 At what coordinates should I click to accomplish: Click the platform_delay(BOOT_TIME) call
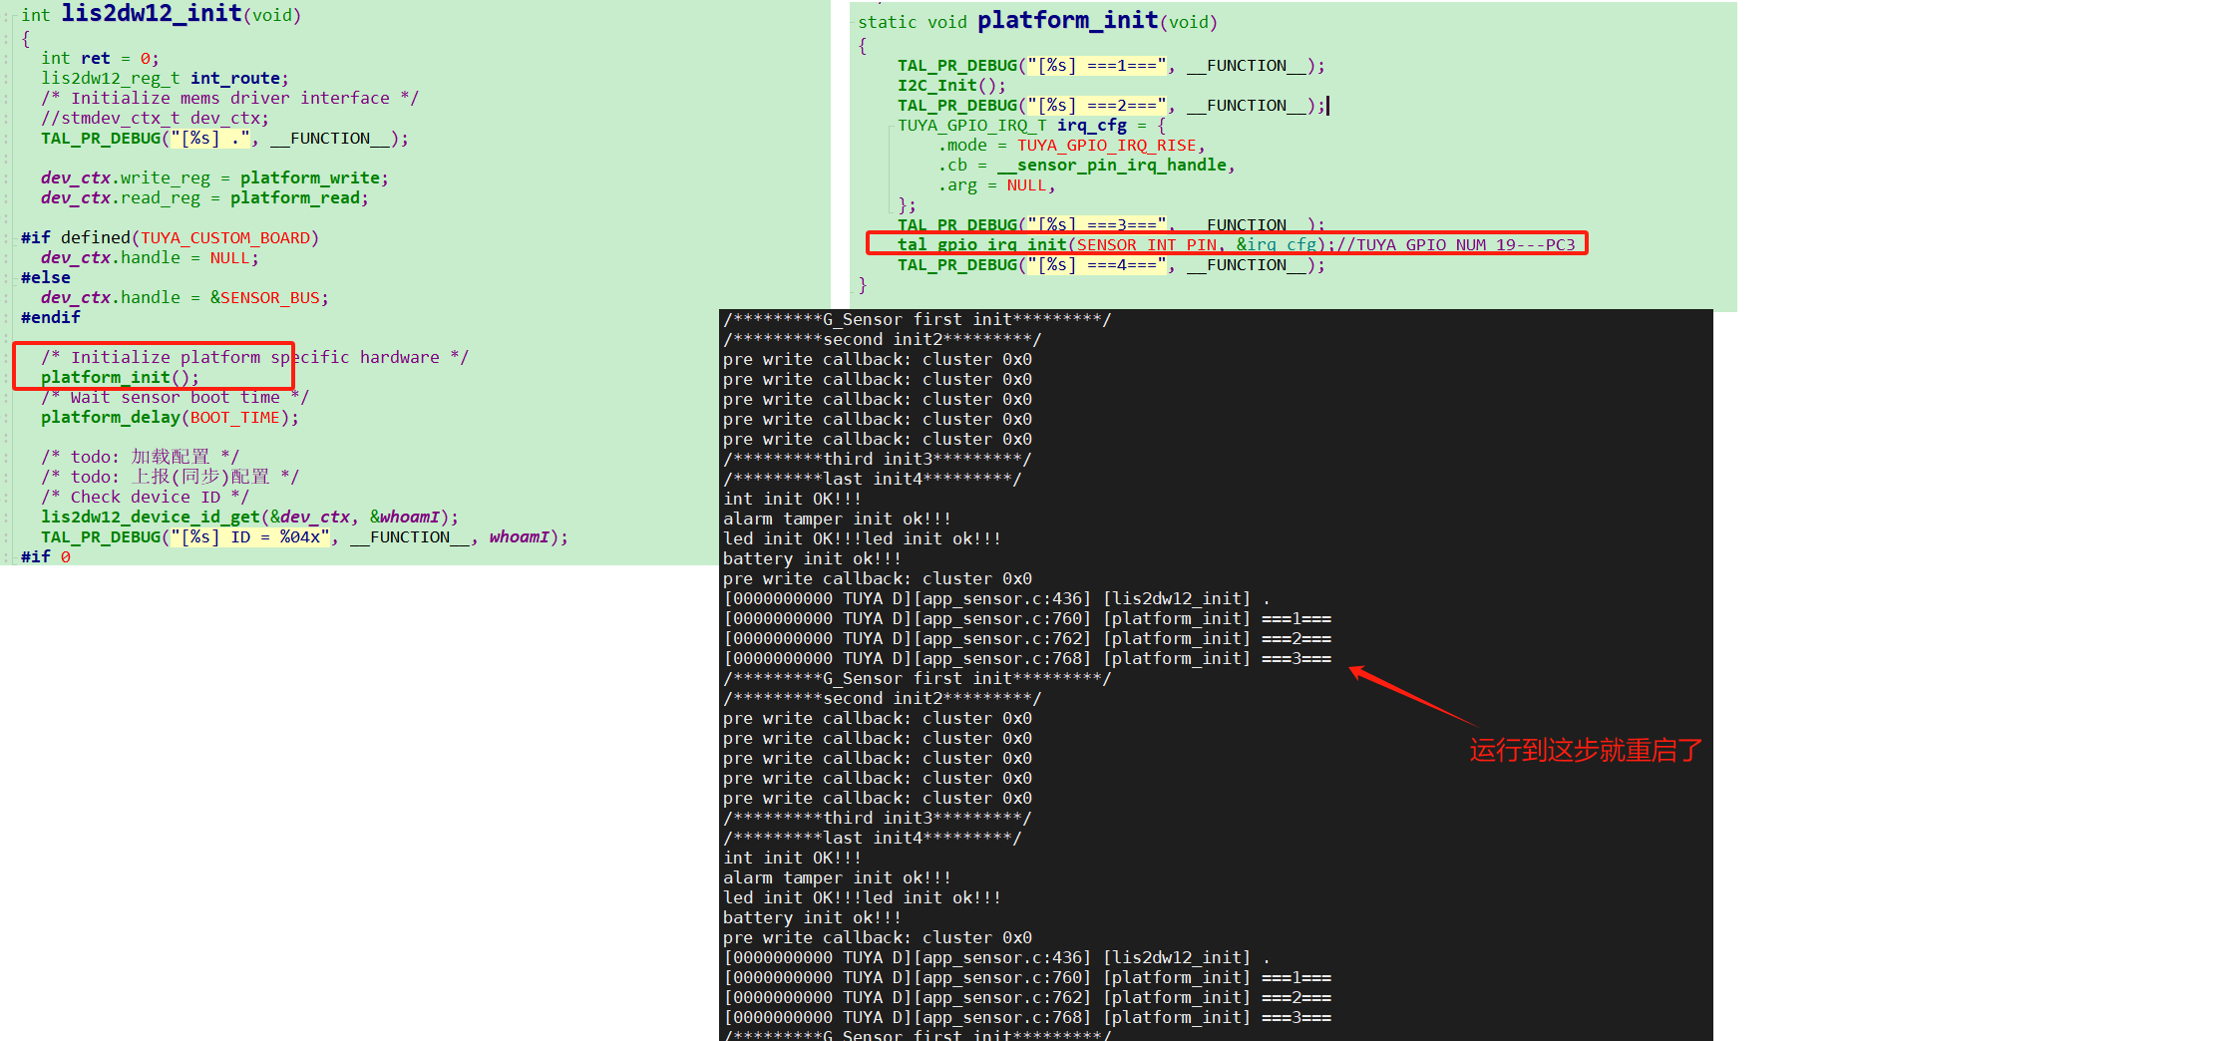pos(170,417)
